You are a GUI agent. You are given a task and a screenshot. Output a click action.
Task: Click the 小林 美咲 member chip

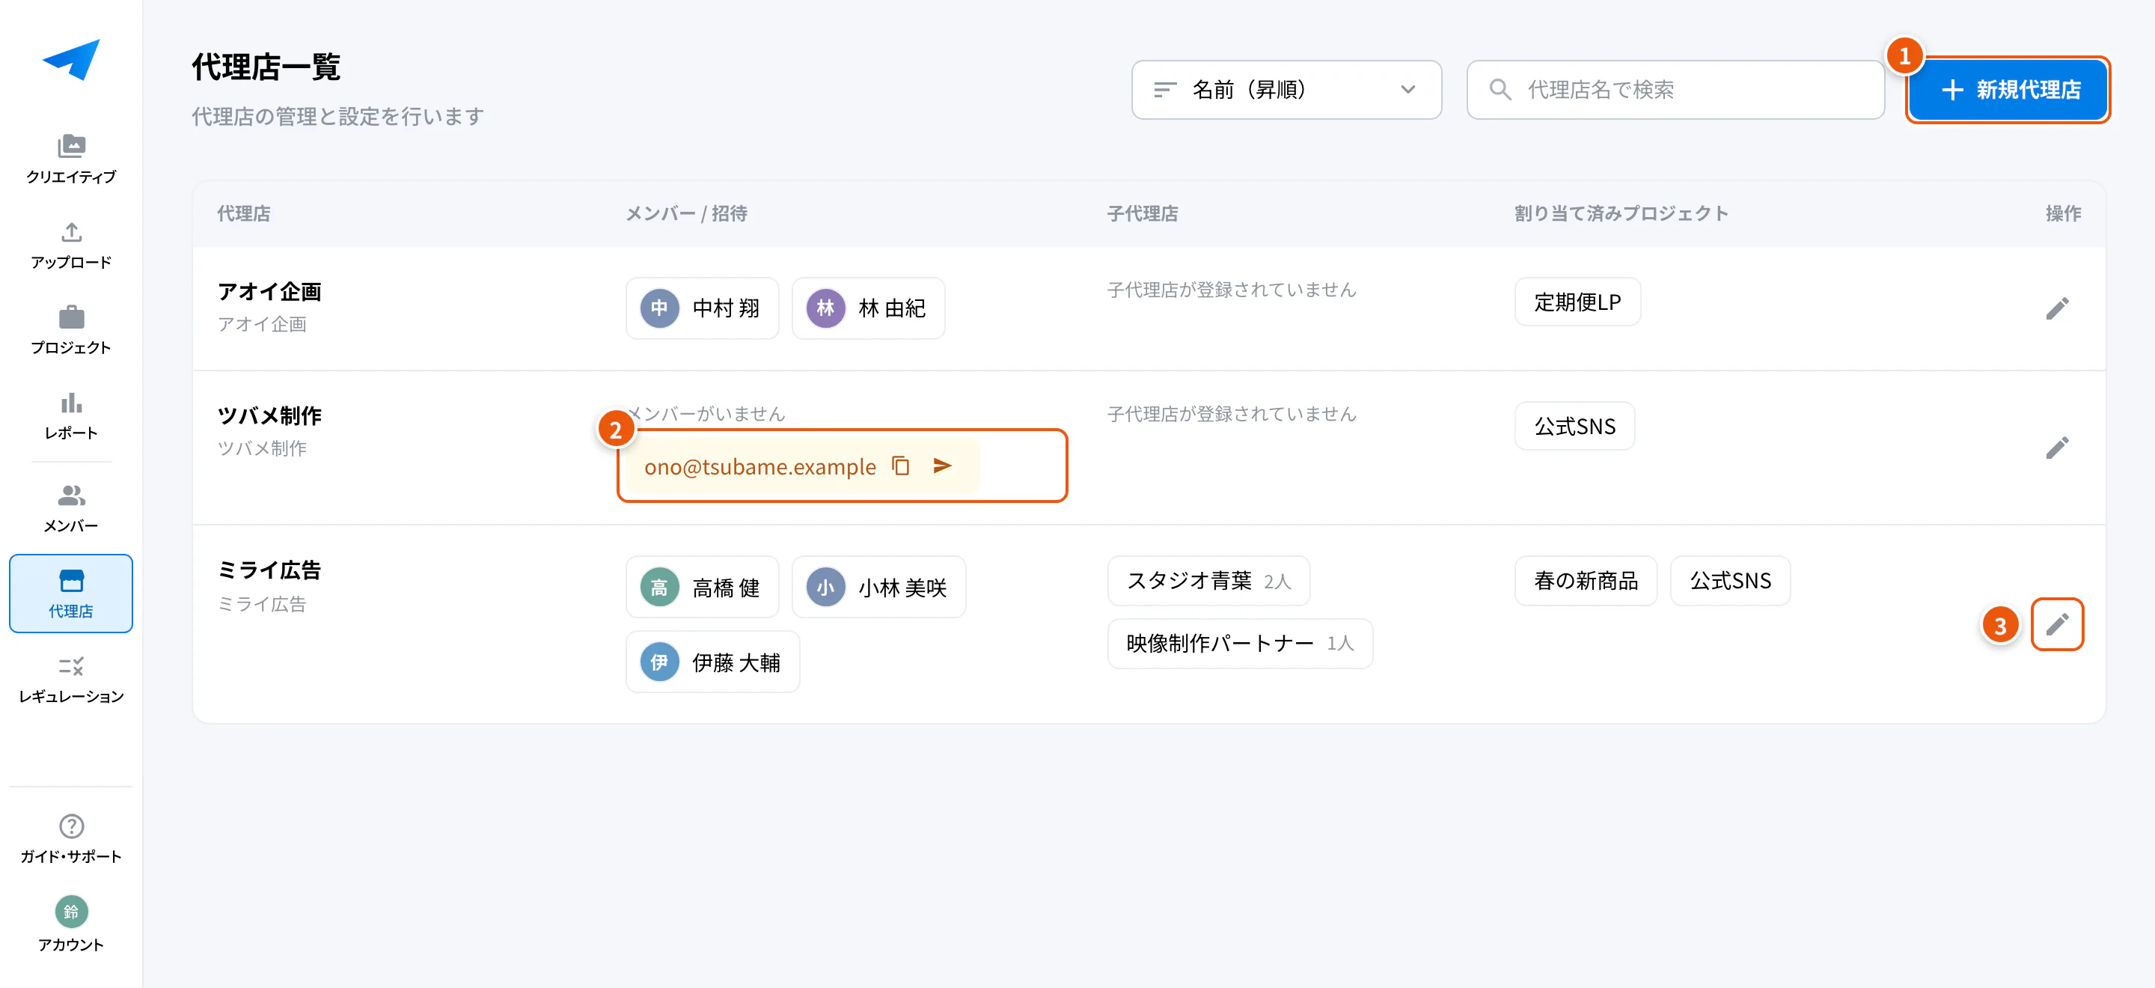point(878,588)
